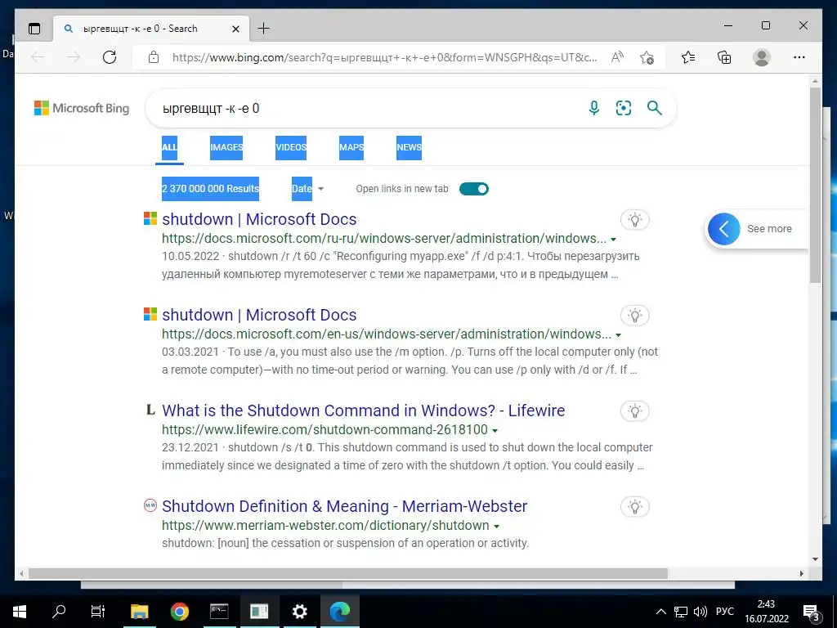Screen dimensions: 837x628
Task: Click the horizontal scrollbar thumb
Action: tap(348, 573)
